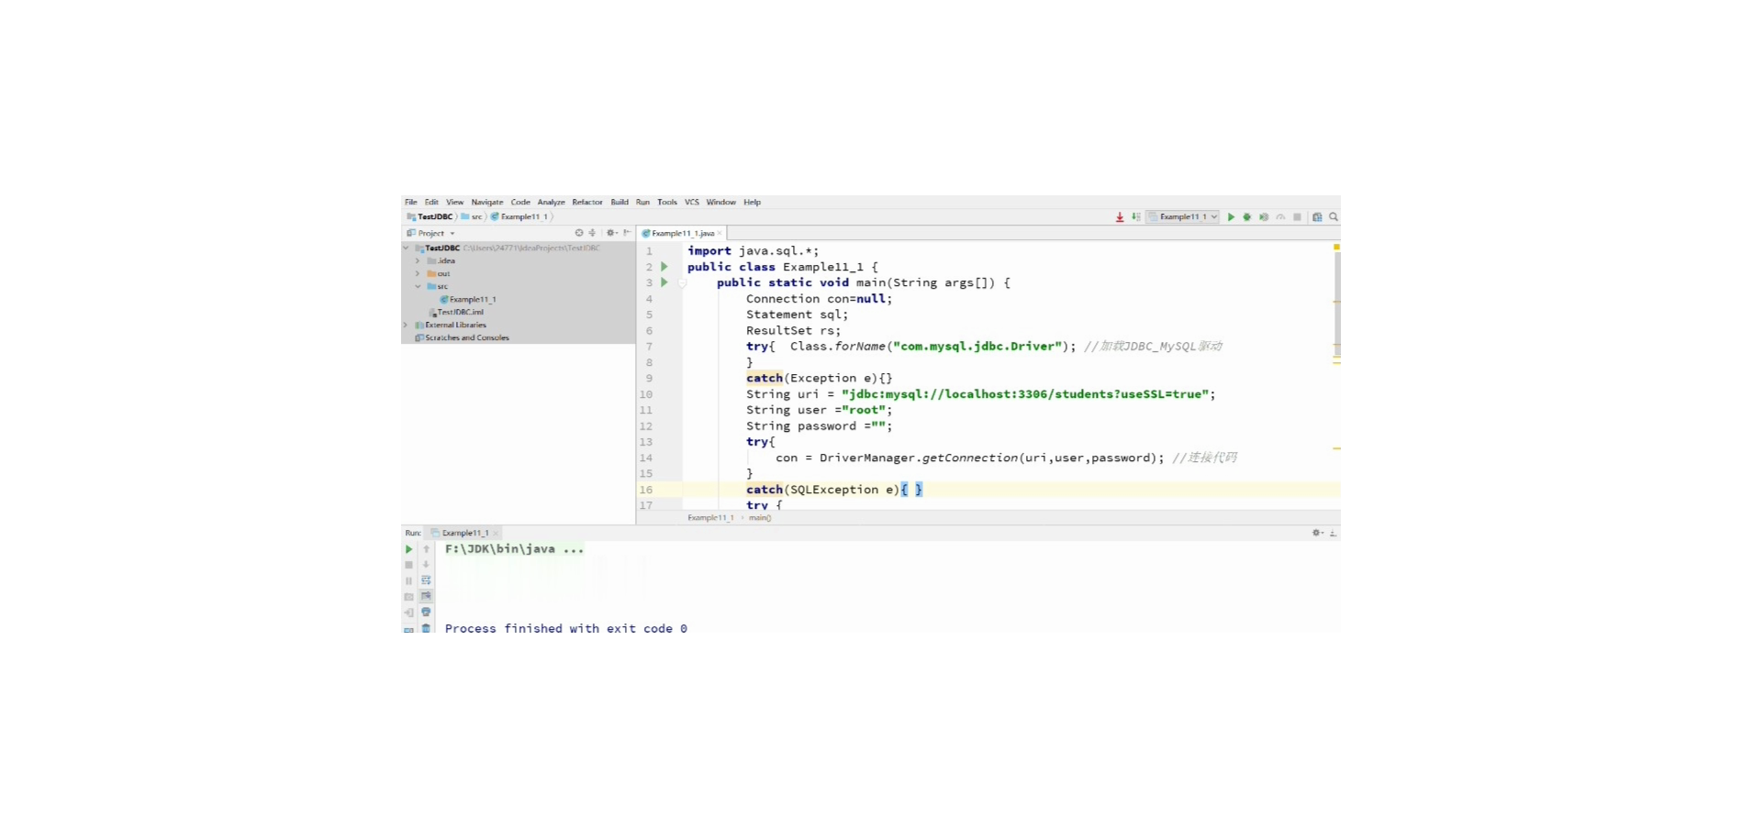Click the camera dump threads icon

point(409,597)
